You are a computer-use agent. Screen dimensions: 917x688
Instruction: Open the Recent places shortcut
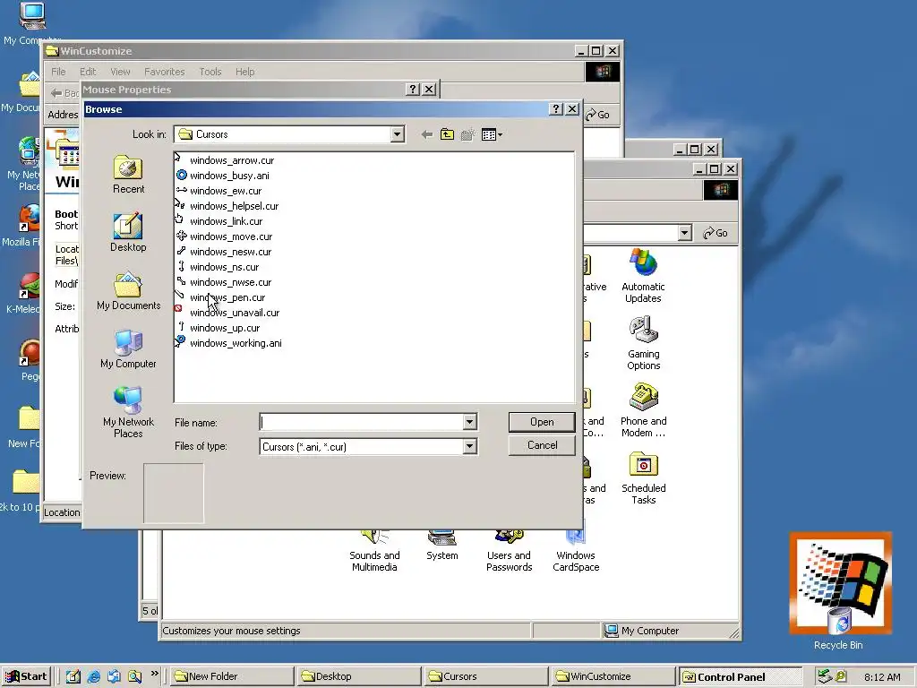pyautogui.click(x=128, y=175)
